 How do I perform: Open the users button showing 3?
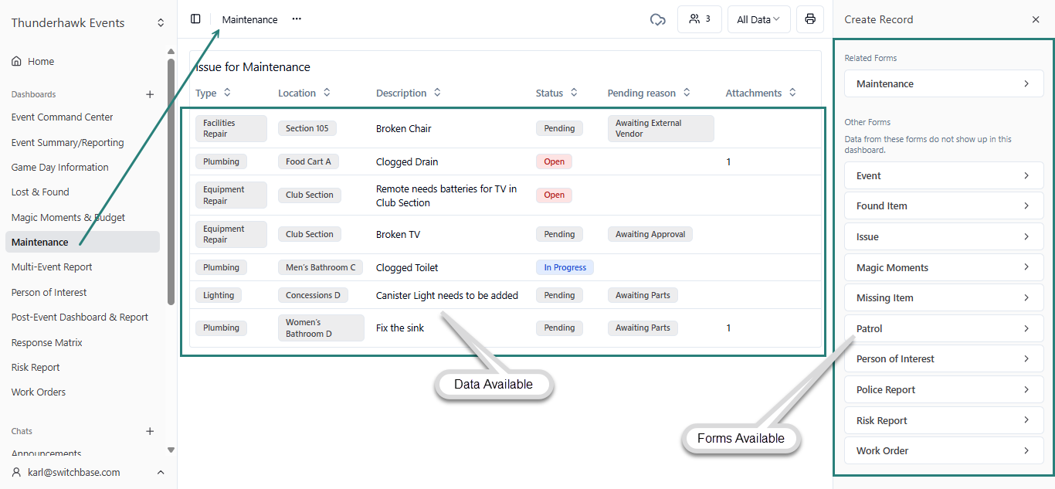pyautogui.click(x=699, y=19)
